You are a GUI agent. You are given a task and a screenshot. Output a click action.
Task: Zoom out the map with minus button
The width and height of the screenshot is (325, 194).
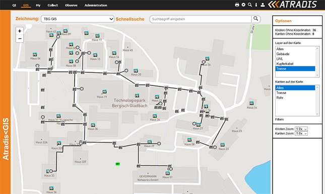20,39
